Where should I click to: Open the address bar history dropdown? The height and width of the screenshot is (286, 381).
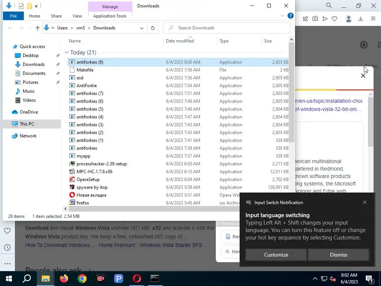(x=142, y=28)
